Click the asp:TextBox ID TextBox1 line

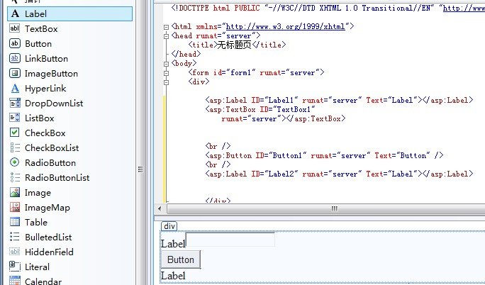[x=260, y=109]
